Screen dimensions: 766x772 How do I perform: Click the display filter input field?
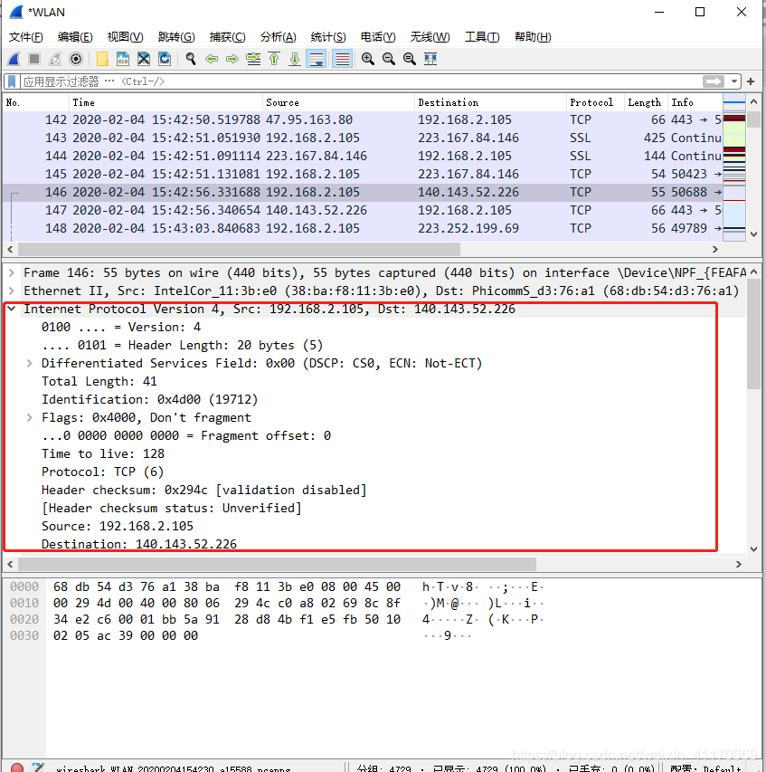[x=361, y=81]
